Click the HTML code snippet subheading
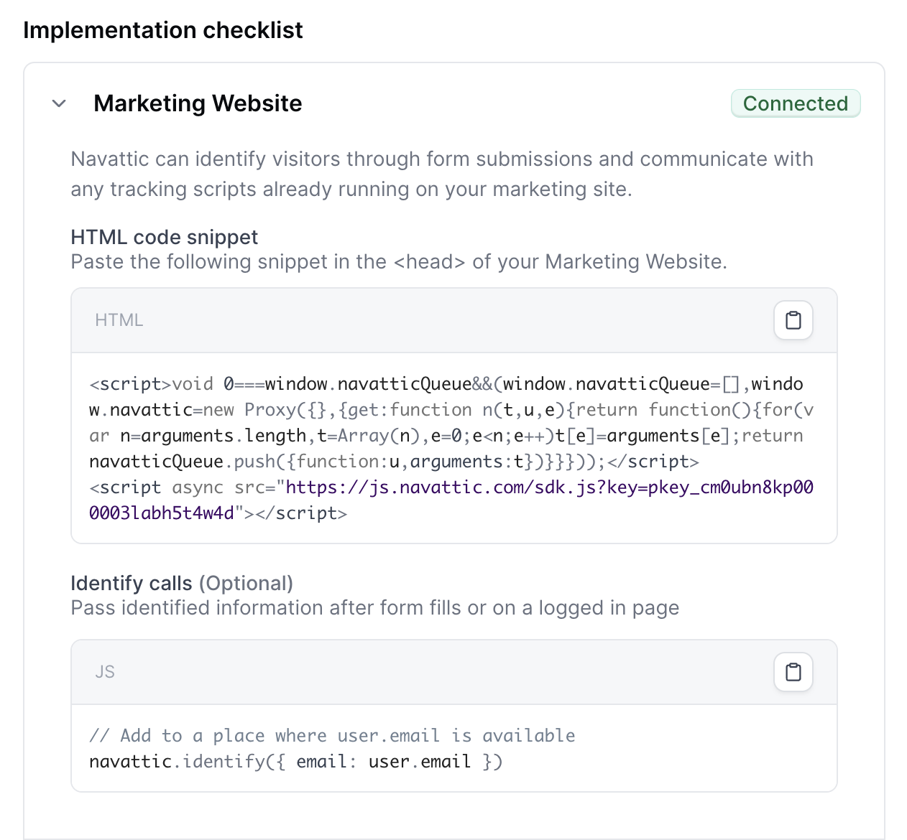907x840 pixels. (x=164, y=237)
